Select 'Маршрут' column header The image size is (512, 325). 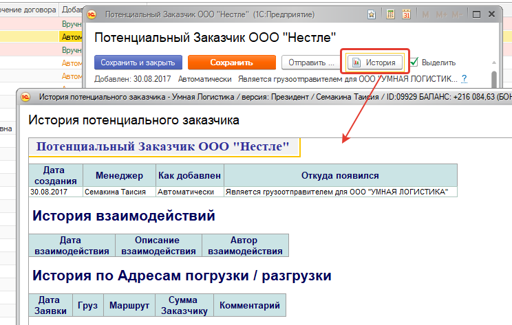[129, 305]
